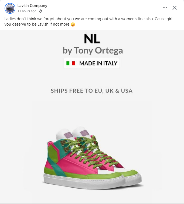This screenshot has height=204, width=184.
Task: Click the "MADE IN ITALY" badge label
Action: [x=98, y=64]
